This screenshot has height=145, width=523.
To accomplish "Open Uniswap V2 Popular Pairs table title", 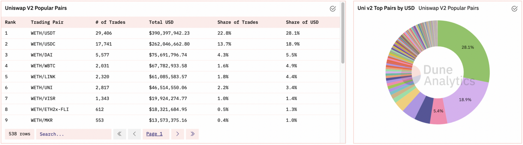I will click(36, 8).
